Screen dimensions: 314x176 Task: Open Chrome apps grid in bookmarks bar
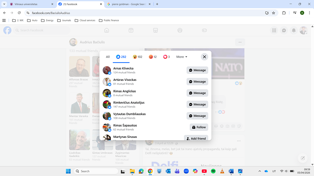[x=4, y=20]
